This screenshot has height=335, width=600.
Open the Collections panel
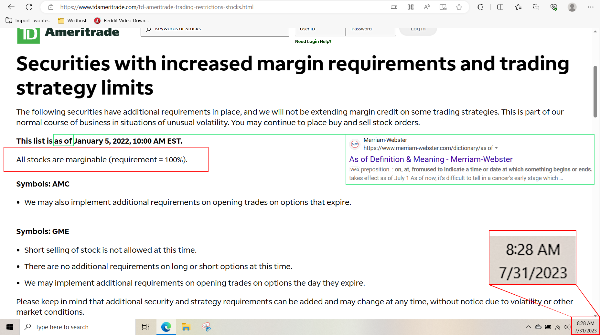point(536,7)
